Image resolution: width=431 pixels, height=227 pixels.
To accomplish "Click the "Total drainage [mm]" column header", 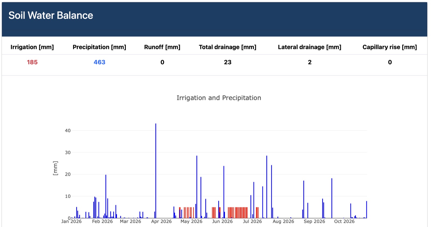I will pyautogui.click(x=228, y=47).
